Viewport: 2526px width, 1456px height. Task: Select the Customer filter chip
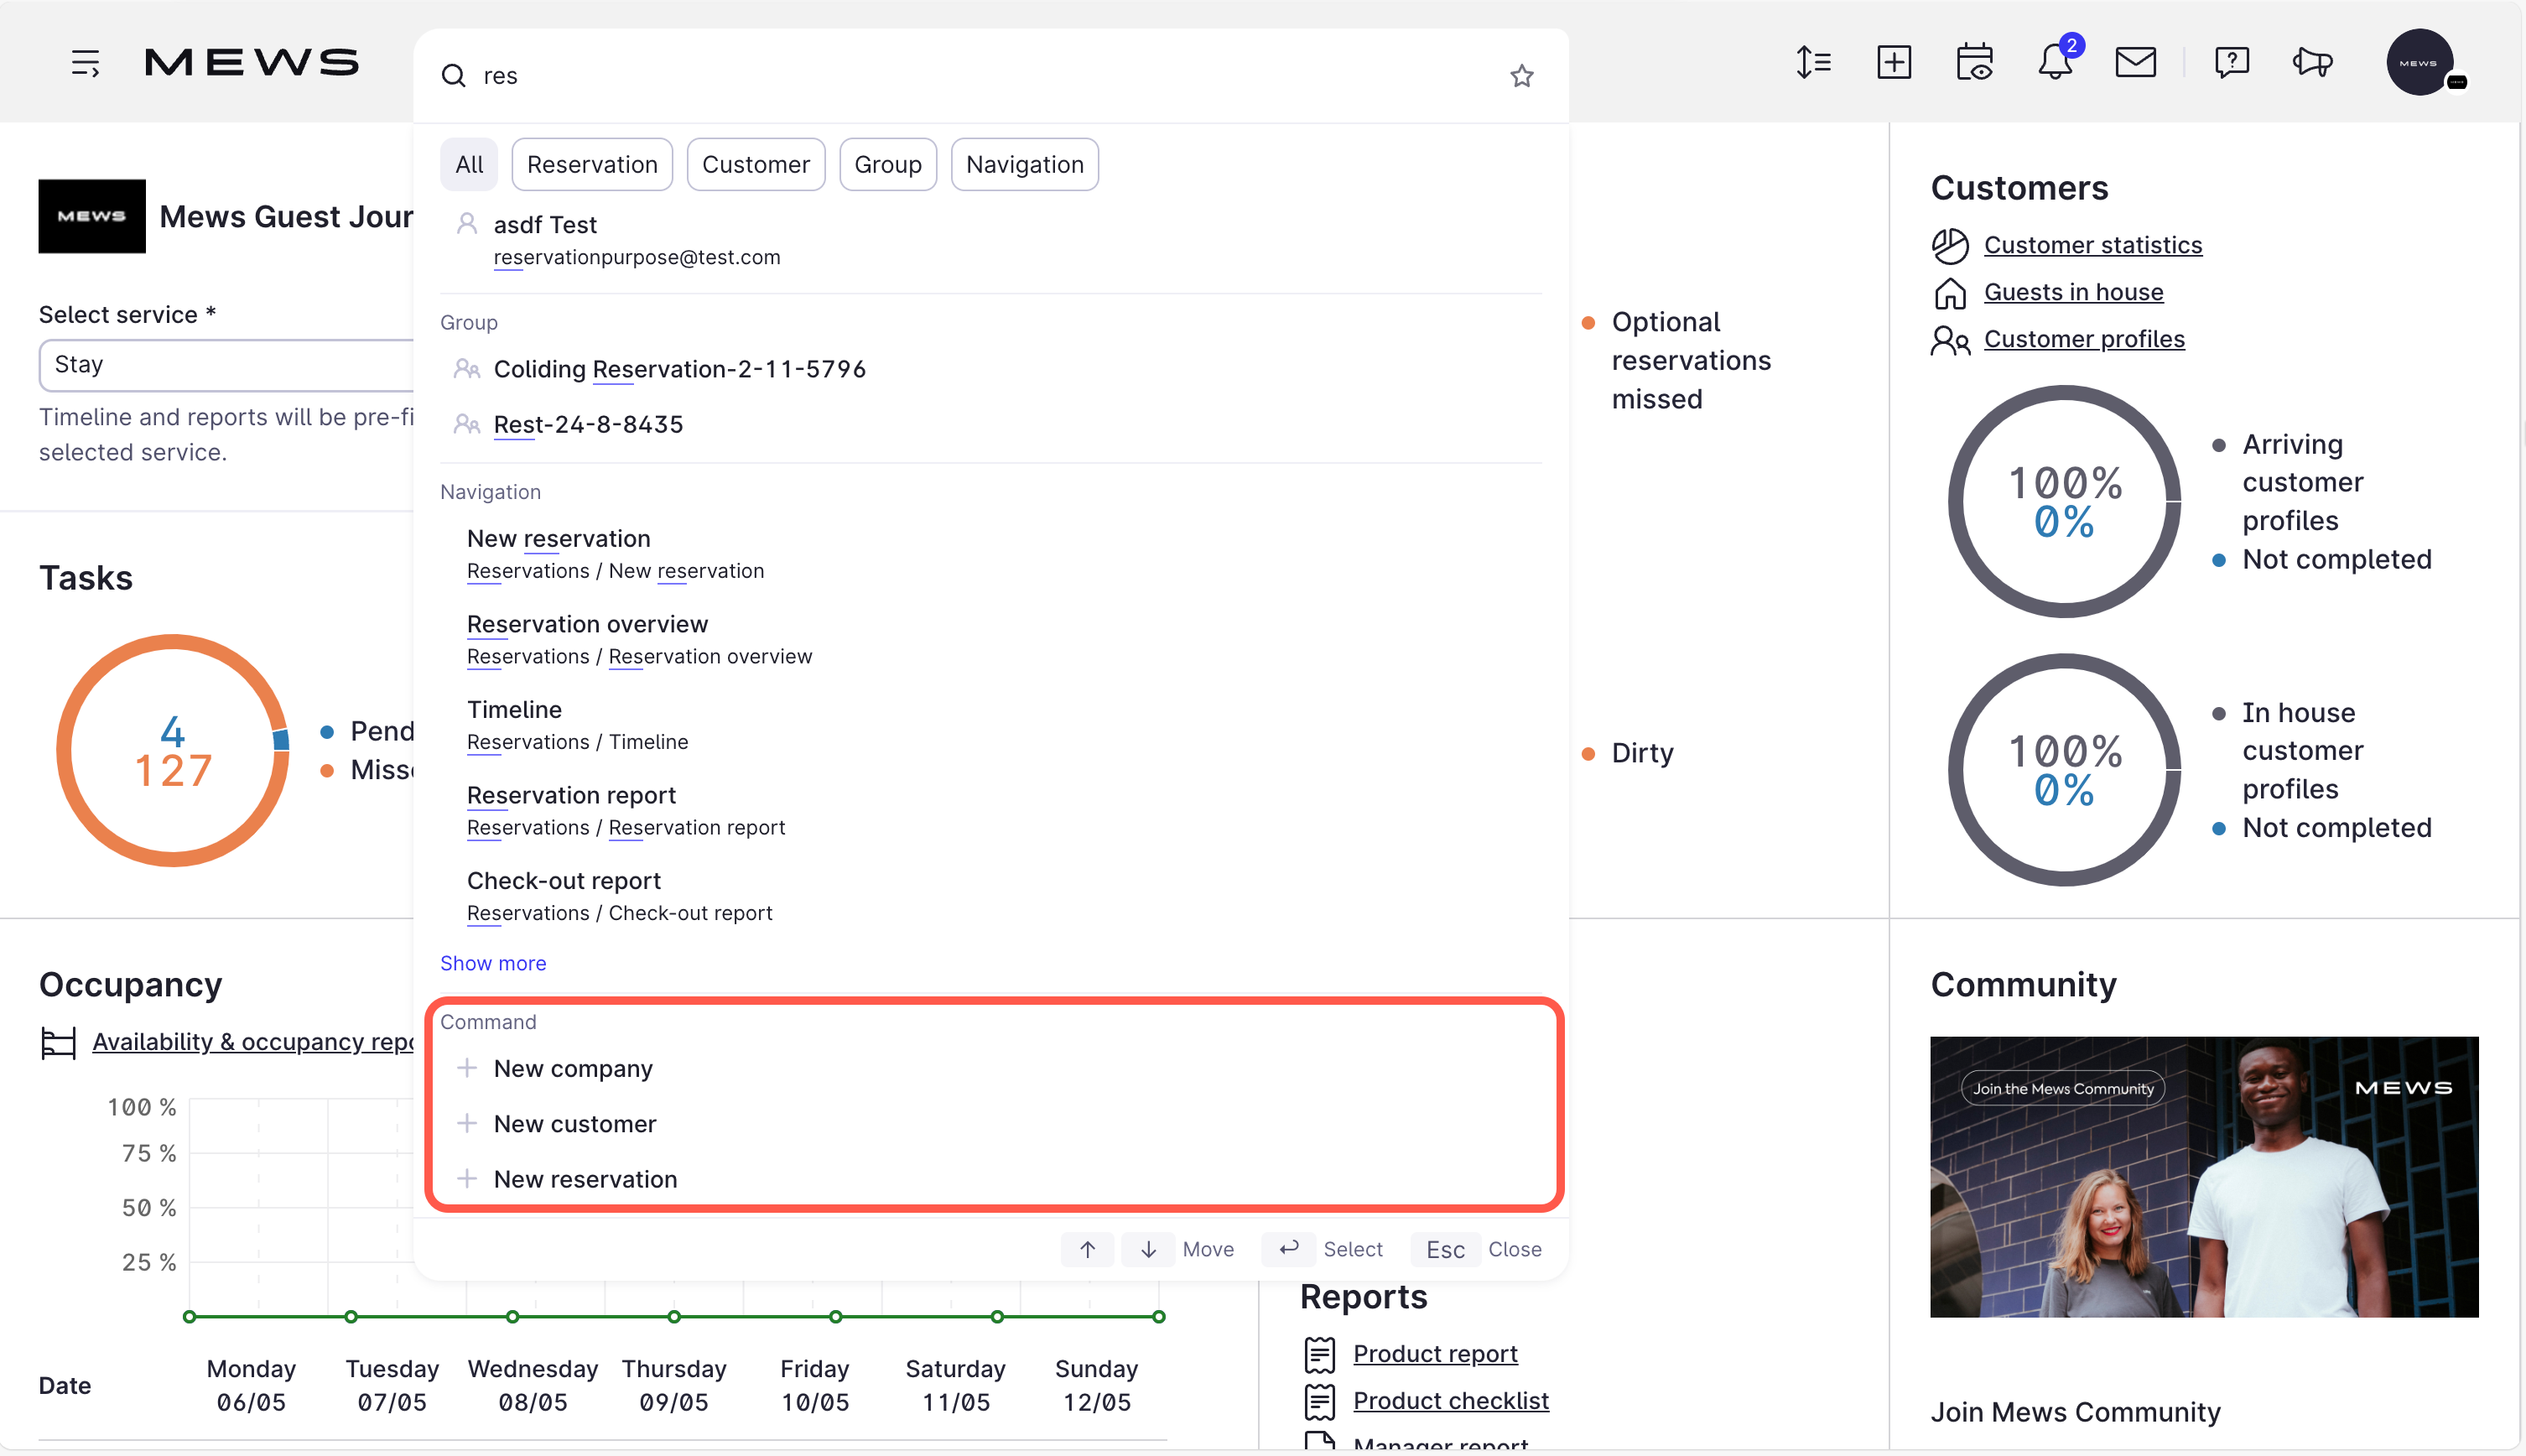click(756, 164)
